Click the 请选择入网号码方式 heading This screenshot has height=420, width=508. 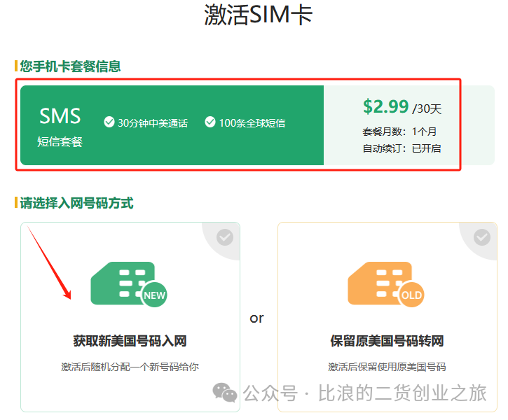tap(76, 203)
